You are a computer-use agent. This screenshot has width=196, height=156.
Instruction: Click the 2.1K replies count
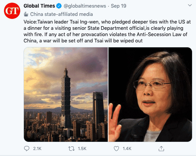tap(37, 149)
